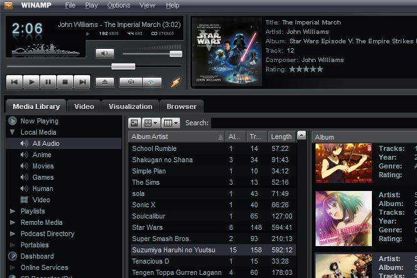
Task: Stop playback
Action: click(x=65, y=82)
